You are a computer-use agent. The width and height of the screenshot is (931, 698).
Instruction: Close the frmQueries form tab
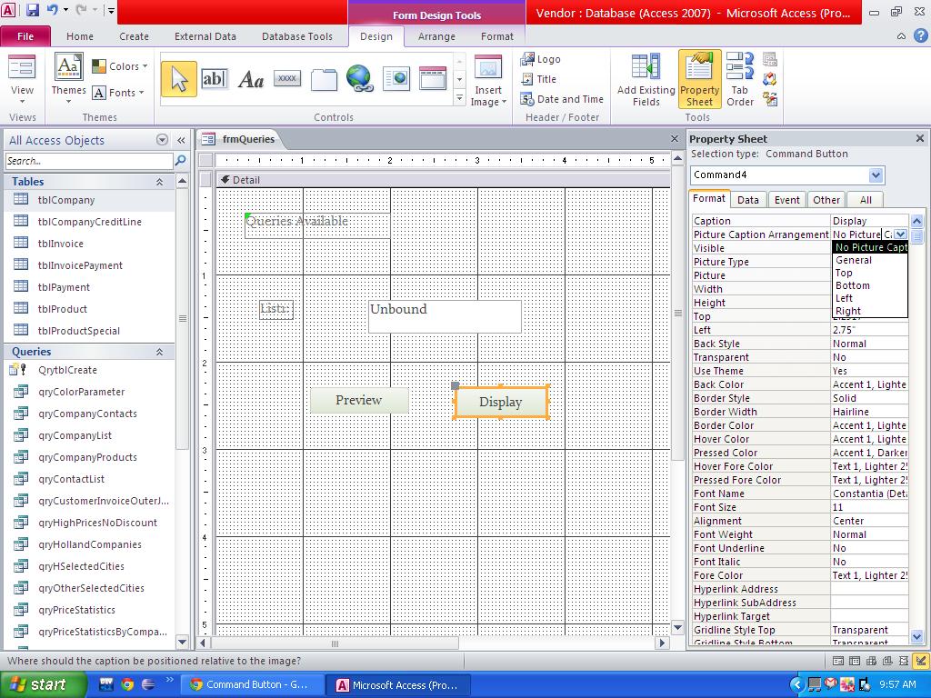(x=675, y=139)
